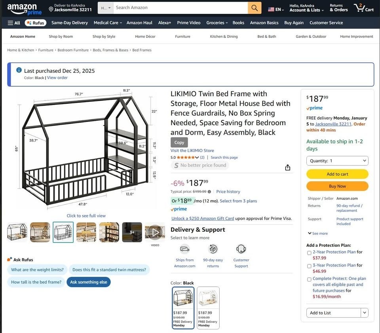Screen dimensions: 380x333
Task: Open the Price history link
Action: point(228,192)
